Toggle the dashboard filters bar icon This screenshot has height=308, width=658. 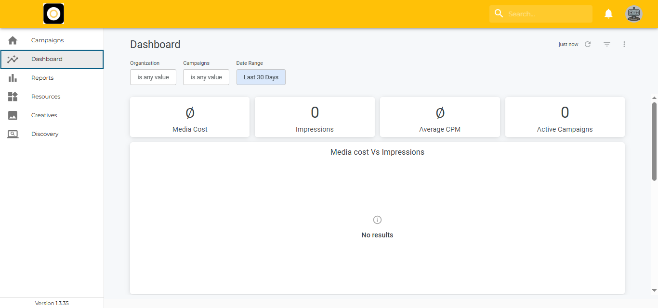(x=607, y=44)
